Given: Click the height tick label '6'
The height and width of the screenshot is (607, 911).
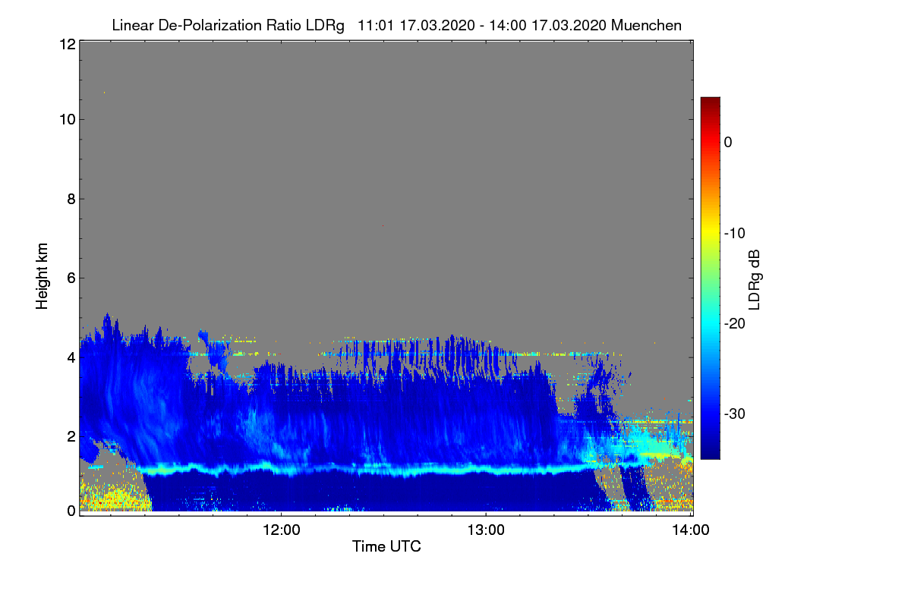Looking at the screenshot, I should coord(70,278).
